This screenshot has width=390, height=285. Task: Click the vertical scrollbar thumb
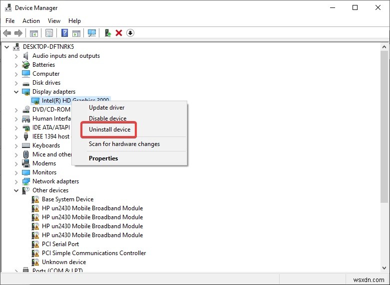pos(384,127)
